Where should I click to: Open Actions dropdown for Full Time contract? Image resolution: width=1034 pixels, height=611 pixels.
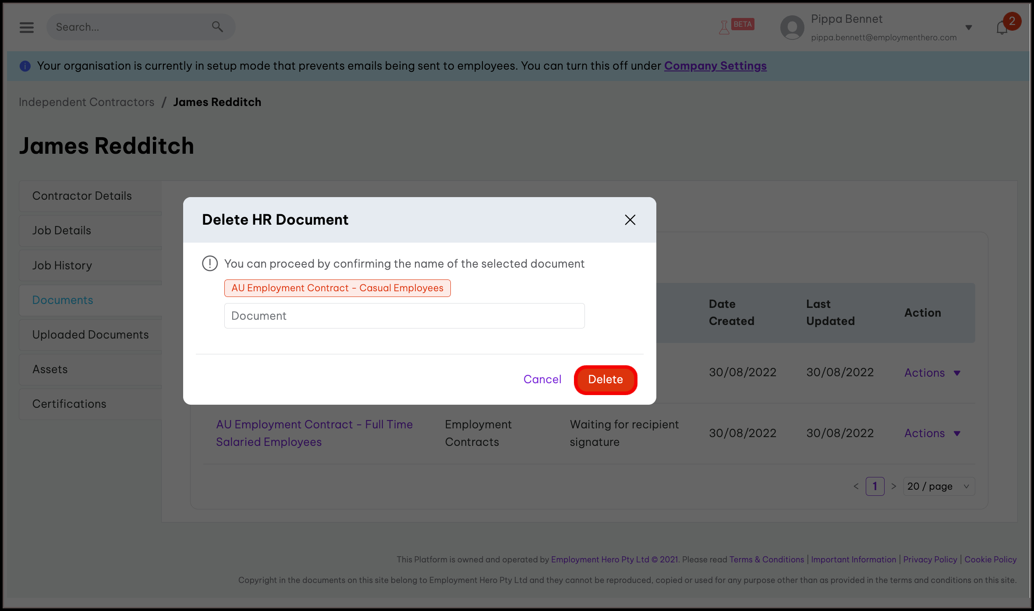pos(932,433)
